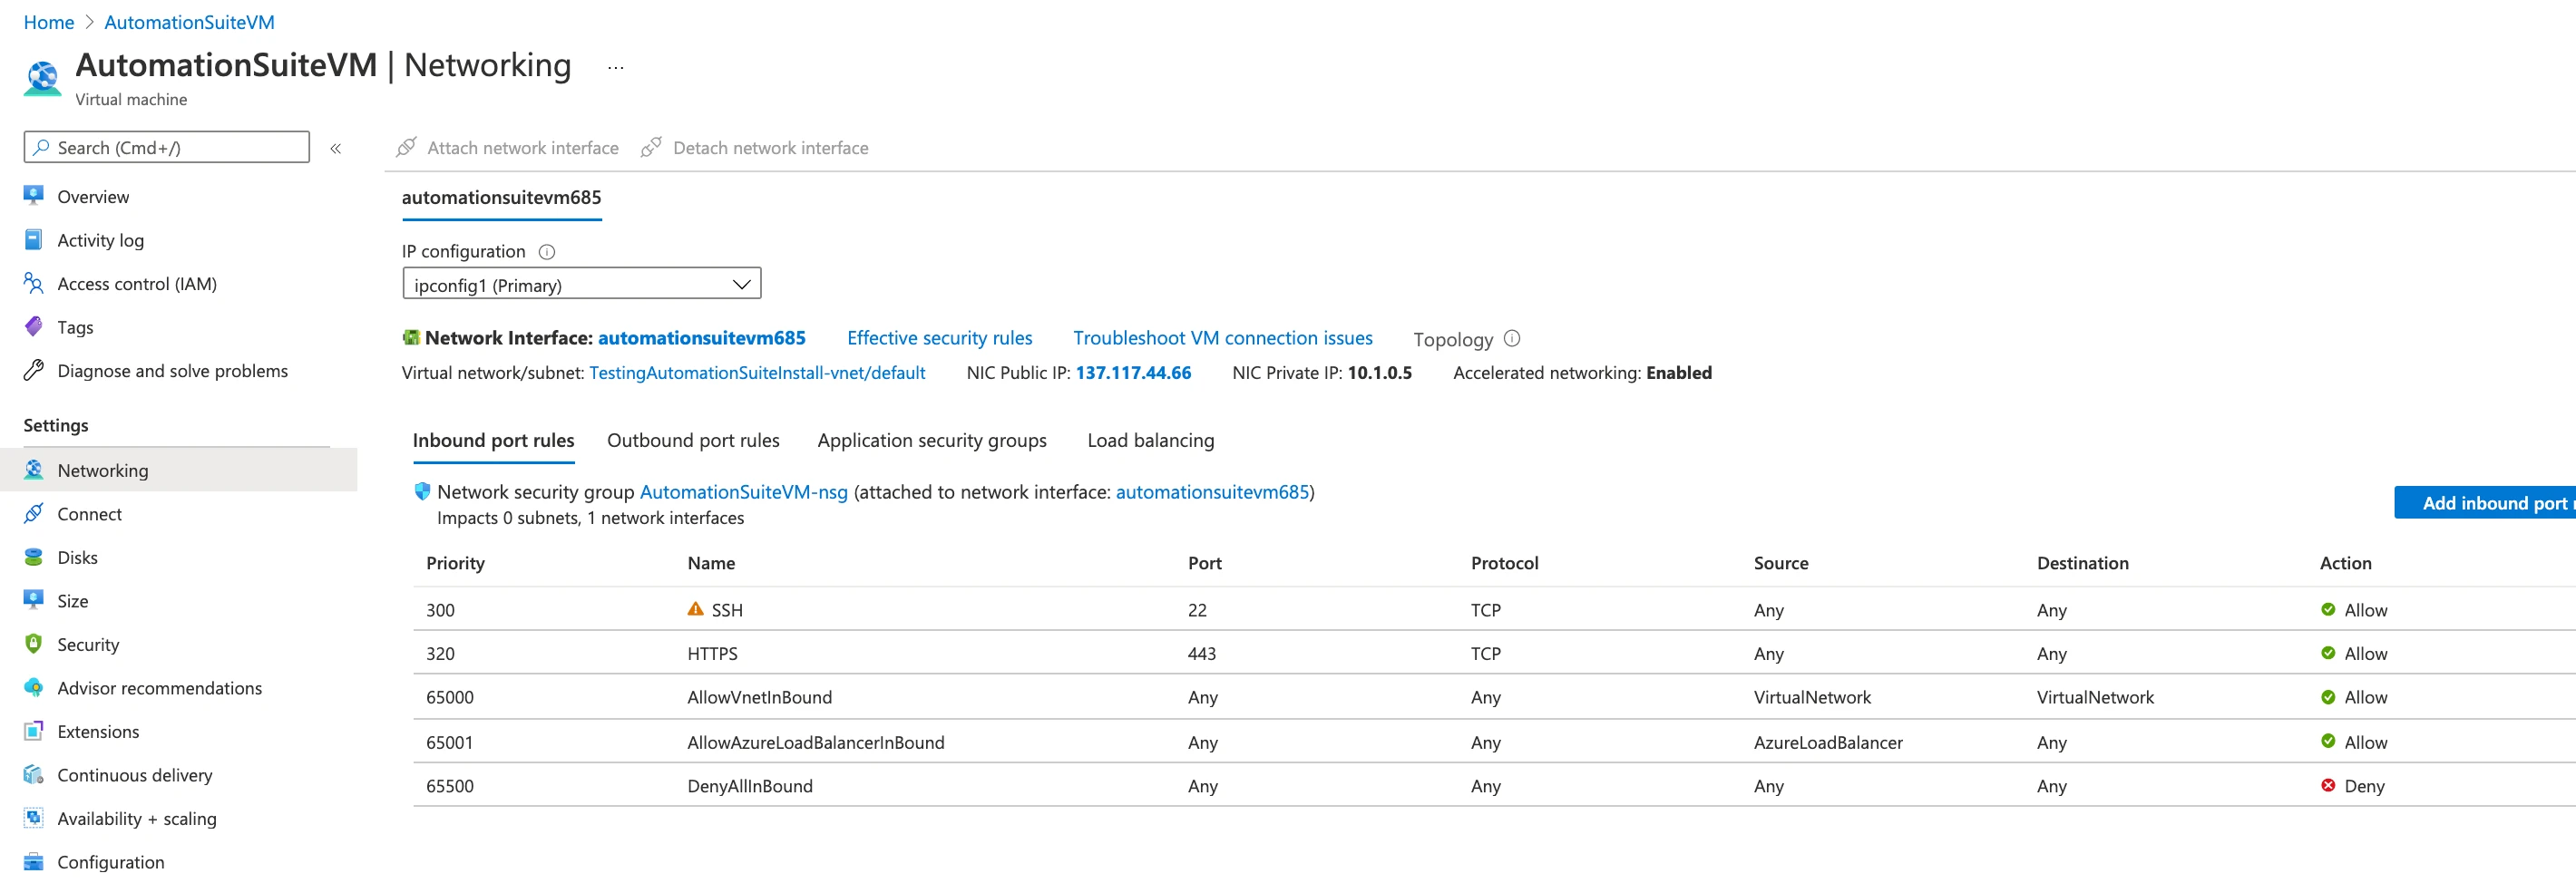Click the Continuous delivery icon
The height and width of the screenshot is (883, 2576).
[x=33, y=774]
